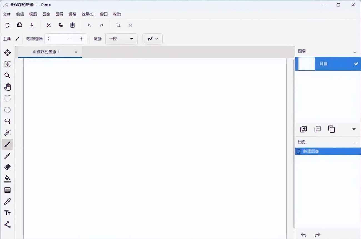Pick the Pan hand tool
Screen dimensions: 361x239
[x=8, y=87]
